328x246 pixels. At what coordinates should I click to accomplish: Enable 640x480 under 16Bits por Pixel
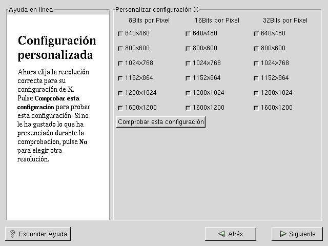click(x=188, y=34)
